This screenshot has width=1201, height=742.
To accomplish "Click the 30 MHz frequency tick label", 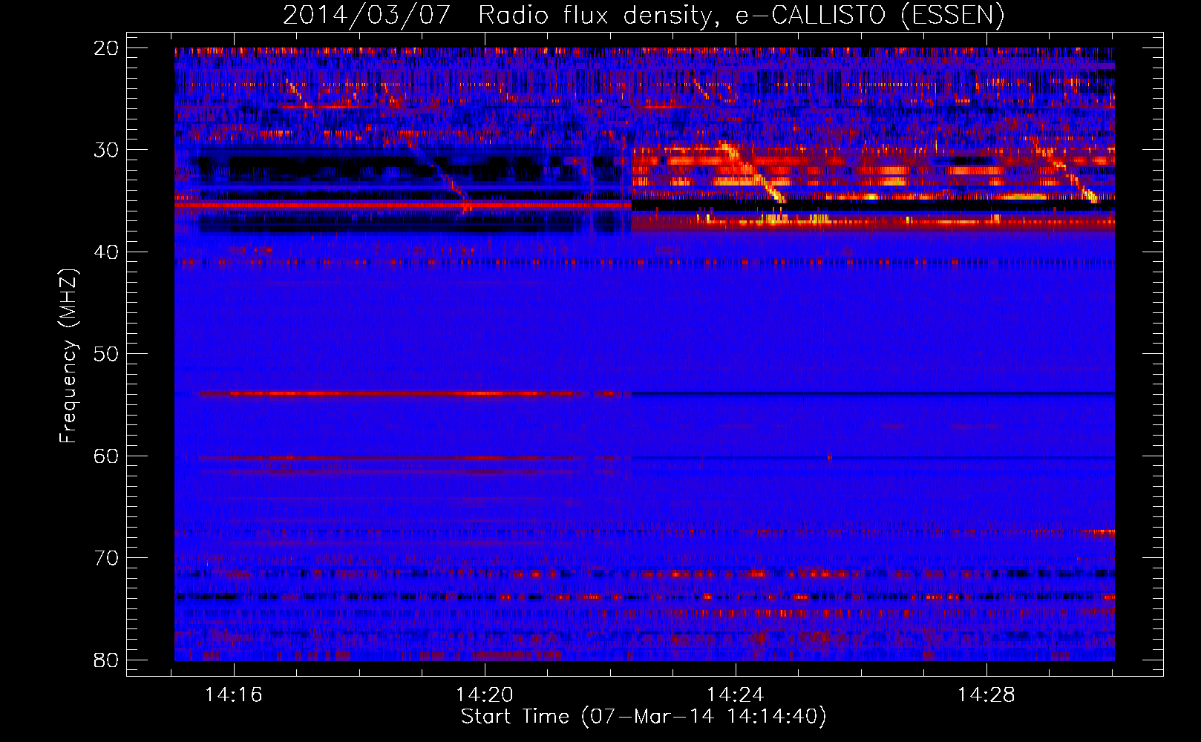I will pos(106,150).
